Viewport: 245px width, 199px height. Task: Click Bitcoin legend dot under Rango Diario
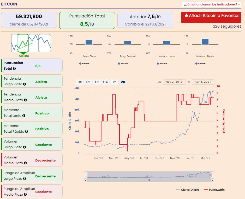(80, 63)
